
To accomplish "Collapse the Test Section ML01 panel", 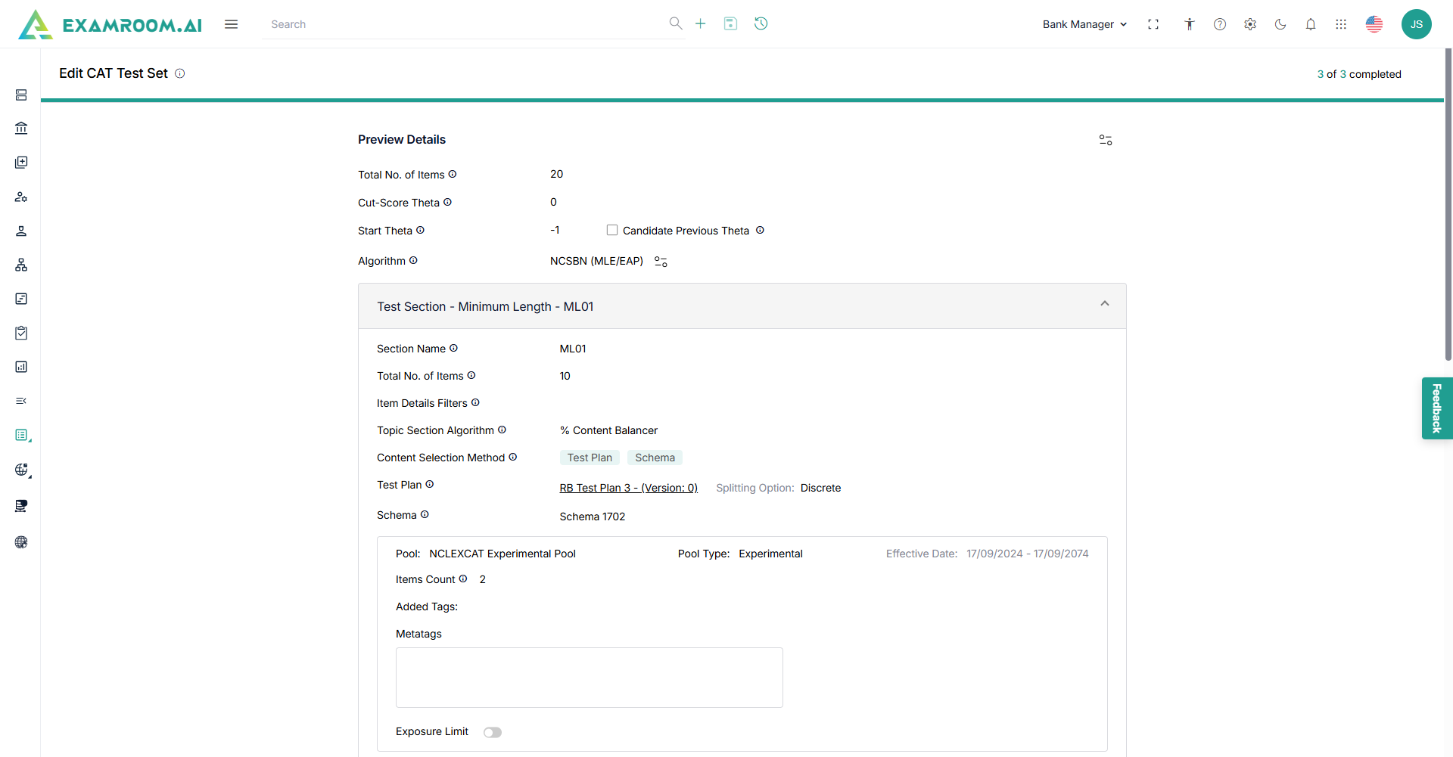I will tap(1105, 304).
